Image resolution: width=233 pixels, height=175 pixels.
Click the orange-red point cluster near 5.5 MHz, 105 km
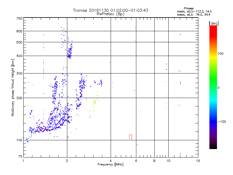[x=130, y=137]
